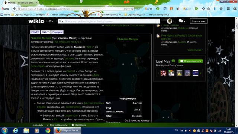Screen dimensions: 238x134
Task: Show next chat avatars with right arrow
Action: (x=200, y=73)
